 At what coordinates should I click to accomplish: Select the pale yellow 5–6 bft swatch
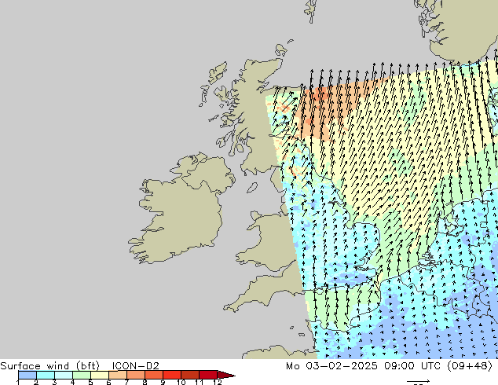(100, 375)
